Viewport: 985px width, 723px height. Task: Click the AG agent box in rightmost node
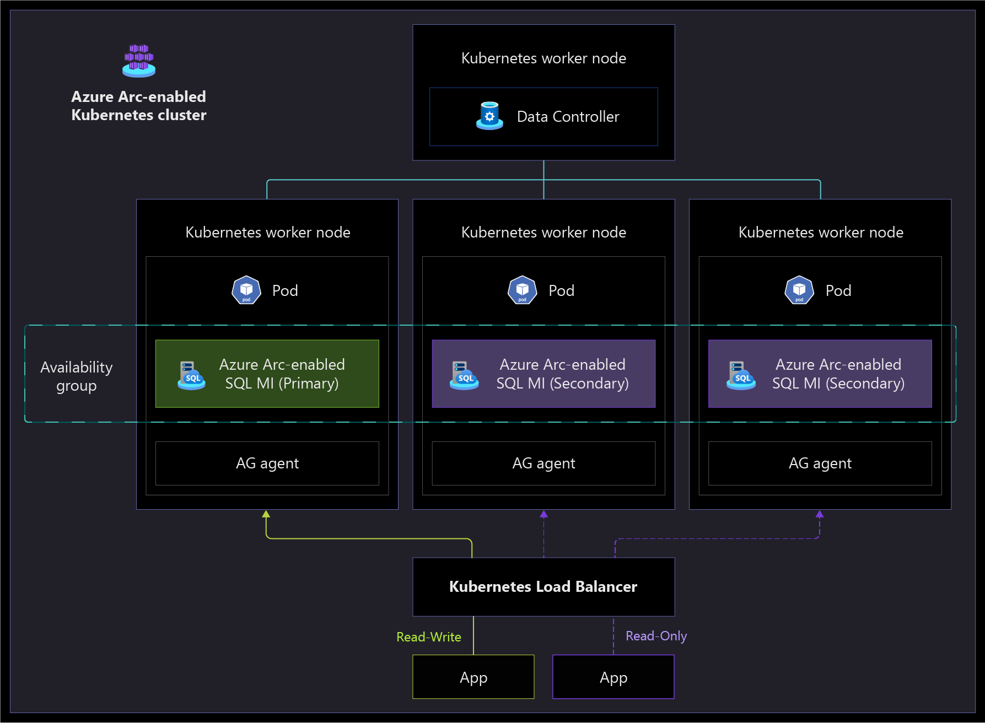820,463
